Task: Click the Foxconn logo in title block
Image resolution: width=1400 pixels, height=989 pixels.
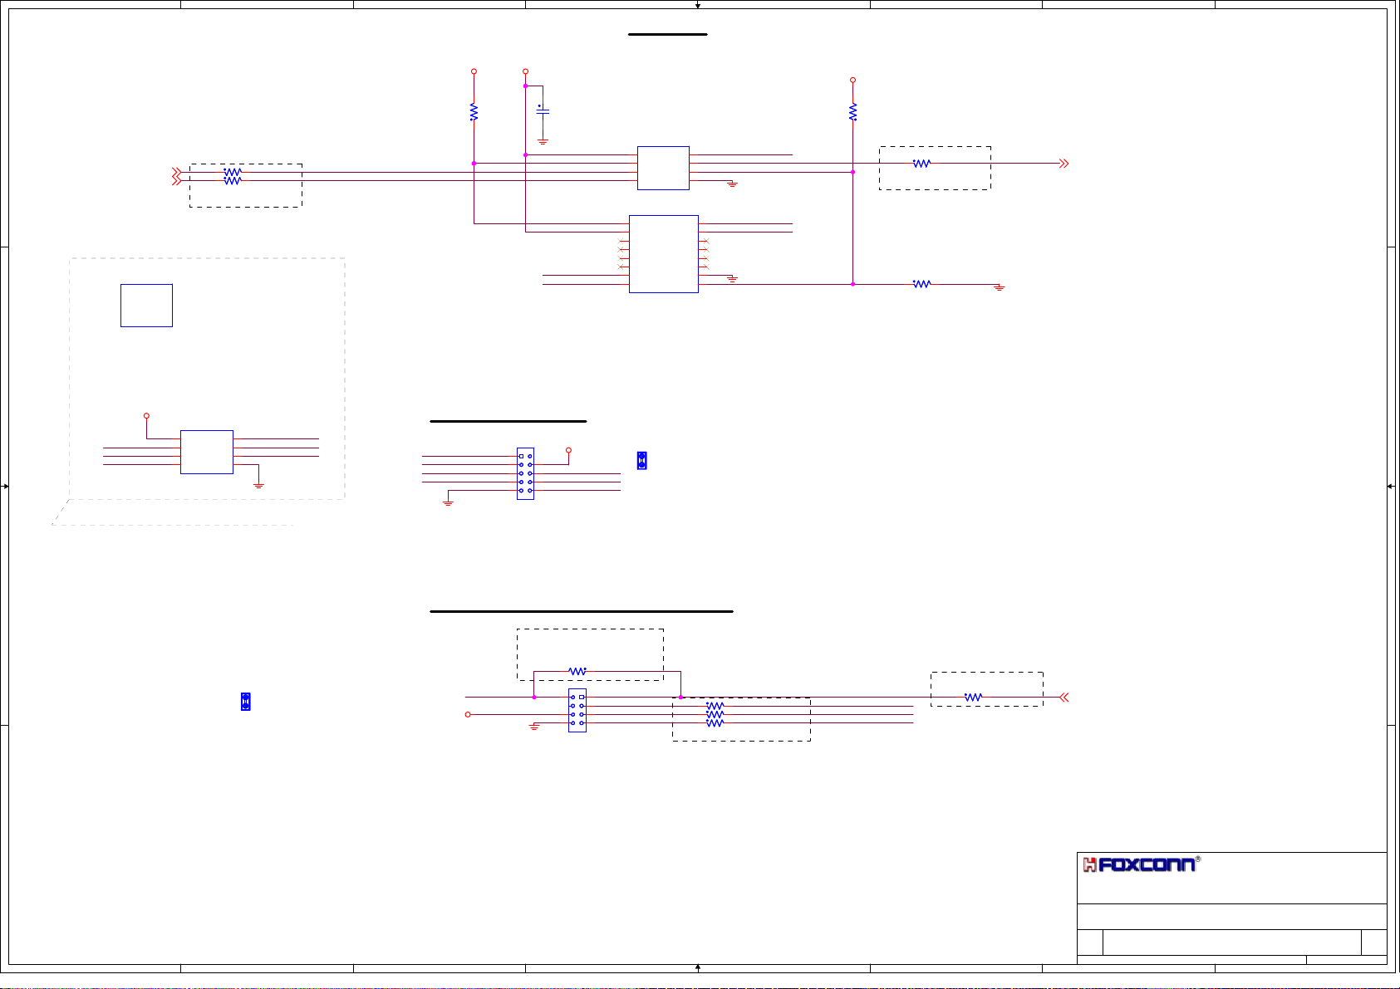Action: (x=1140, y=865)
